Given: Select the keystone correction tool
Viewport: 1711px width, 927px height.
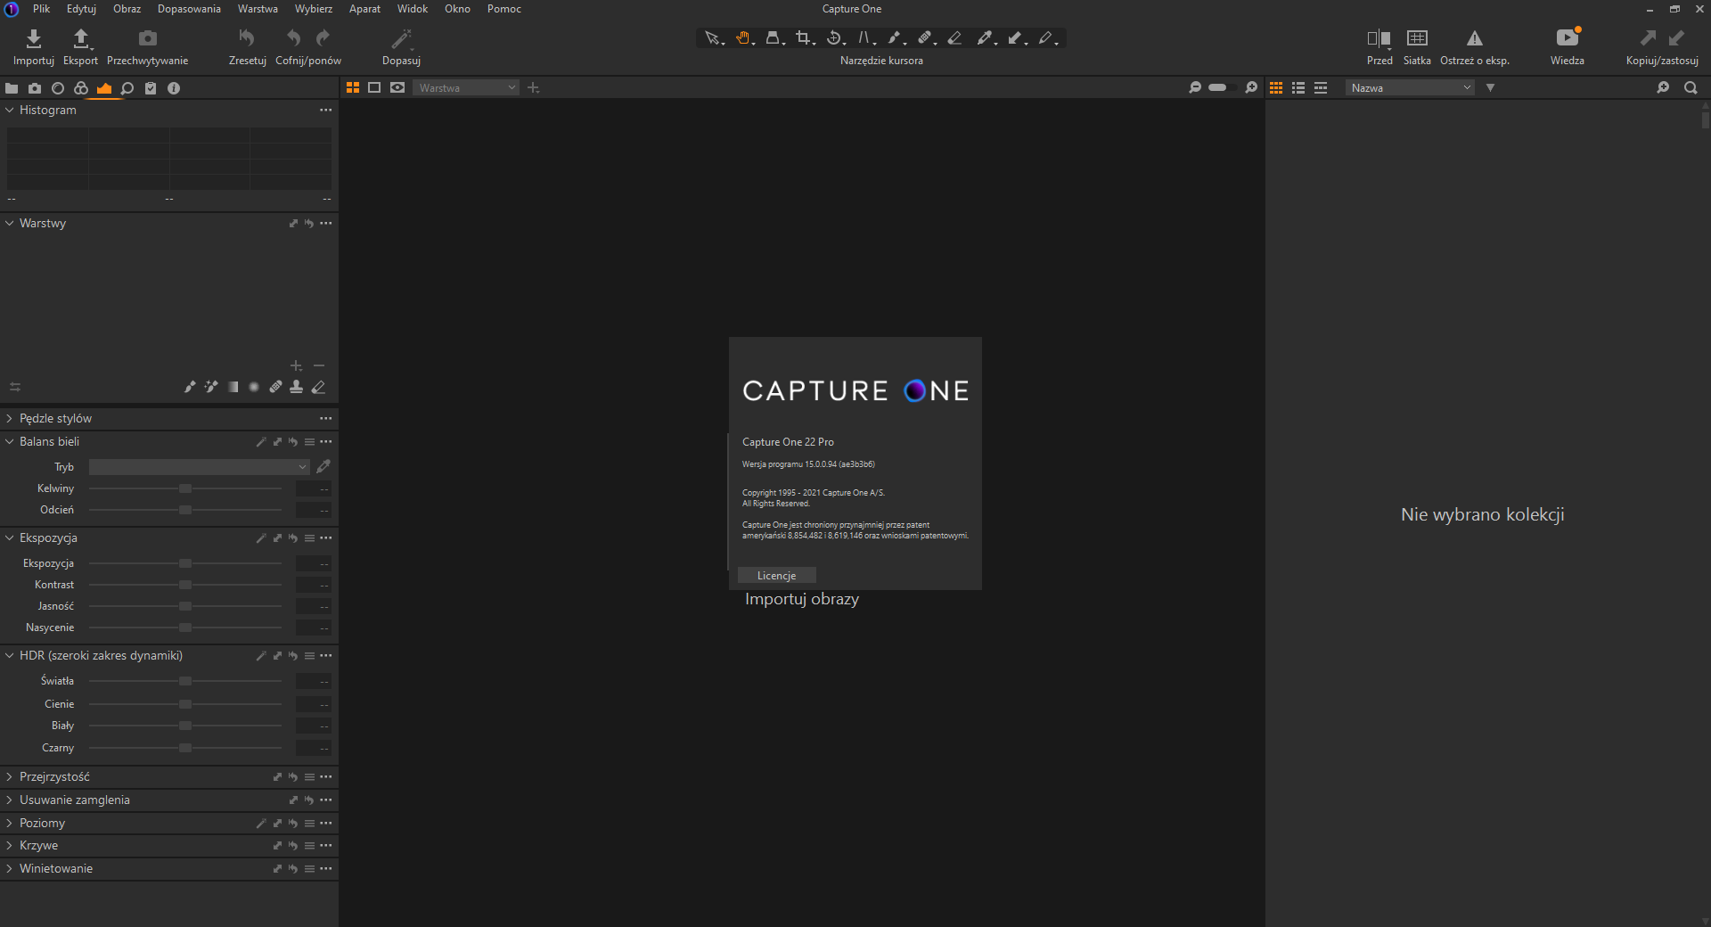Looking at the screenshot, I should click(x=864, y=37).
